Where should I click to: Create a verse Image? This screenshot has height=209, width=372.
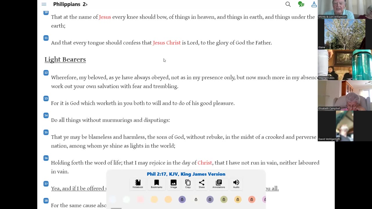174,184
